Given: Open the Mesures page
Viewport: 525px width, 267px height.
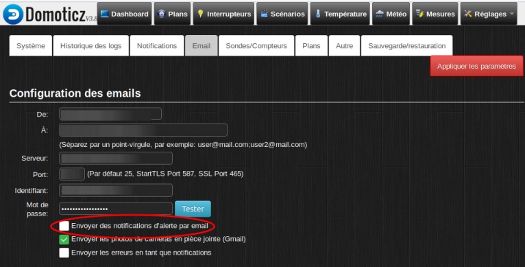Looking at the screenshot, I should pyautogui.click(x=435, y=14).
